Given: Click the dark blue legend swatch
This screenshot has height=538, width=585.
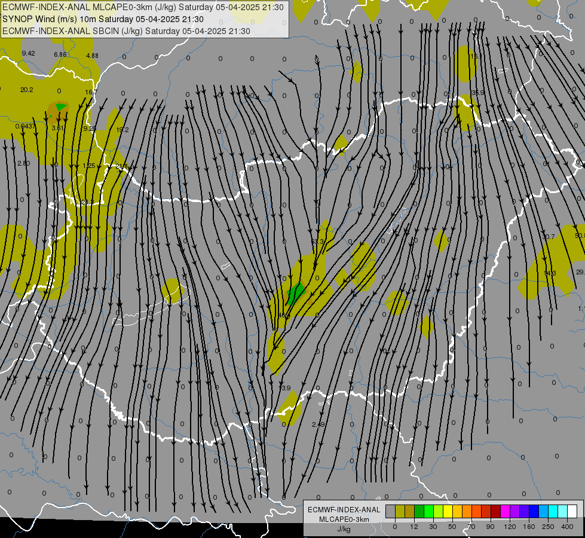Looking at the screenshot, I should [x=534, y=511].
